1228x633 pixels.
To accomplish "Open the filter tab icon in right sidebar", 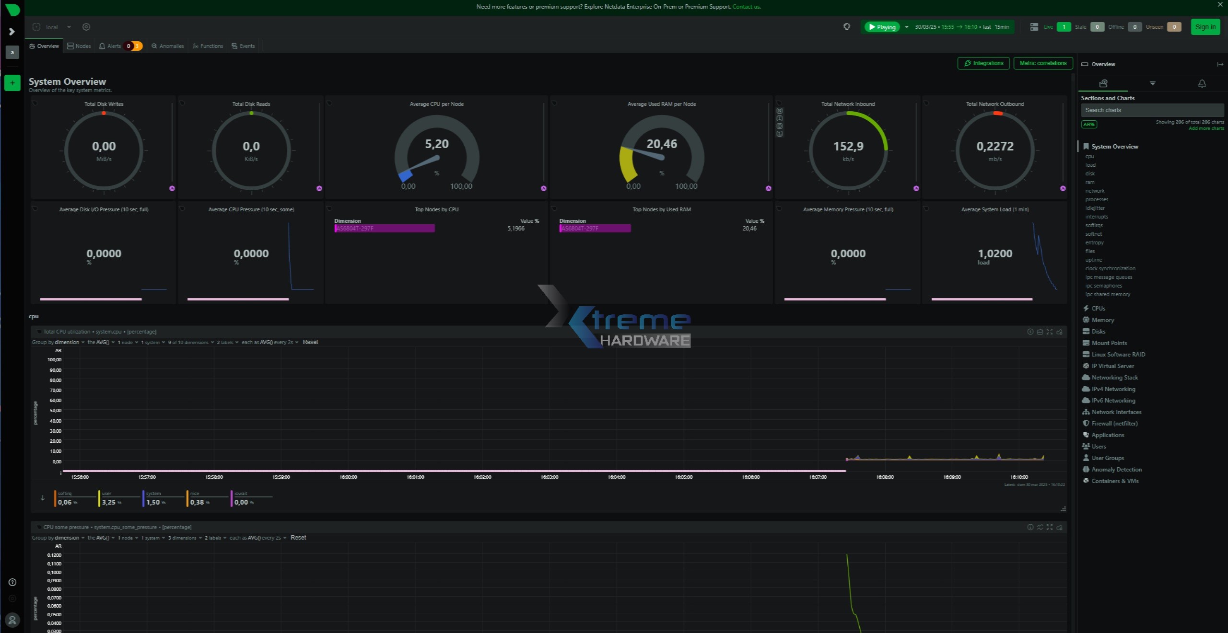I will (x=1153, y=83).
